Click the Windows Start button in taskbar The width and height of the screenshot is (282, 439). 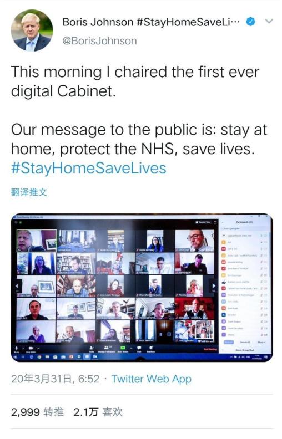[15, 357]
